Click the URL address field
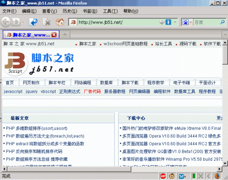The width and height of the screenshot is (228, 180). click(x=118, y=22)
